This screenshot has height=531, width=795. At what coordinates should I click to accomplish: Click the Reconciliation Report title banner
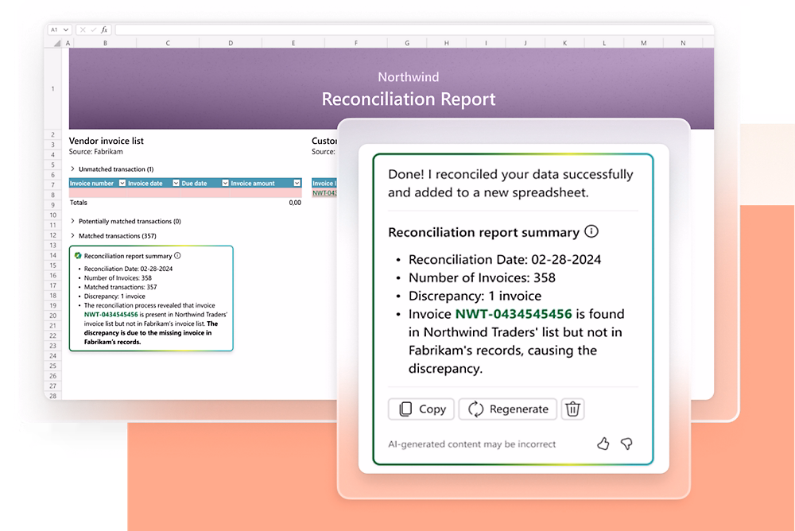coord(408,99)
